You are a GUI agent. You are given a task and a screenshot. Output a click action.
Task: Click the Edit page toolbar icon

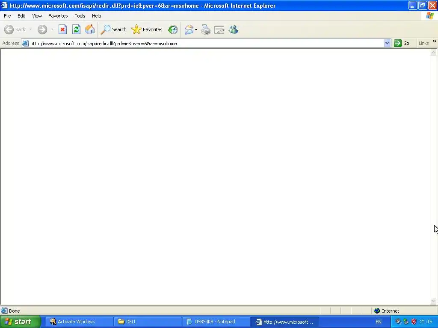coord(219,29)
